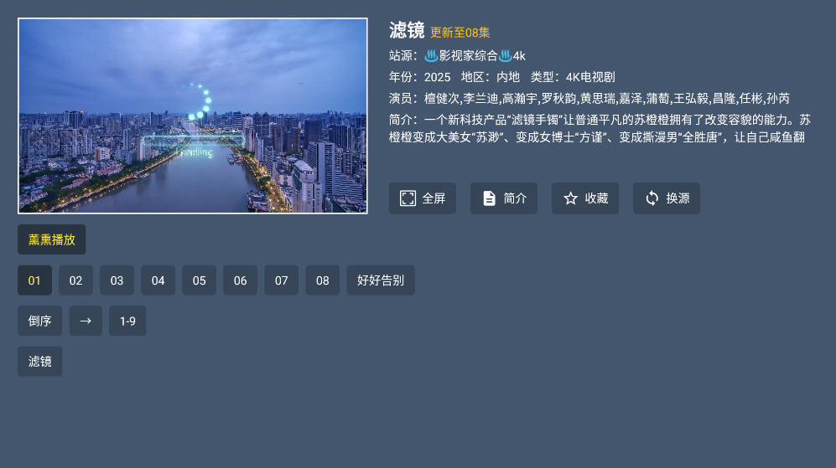Click the right arrow page button
The width and height of the screenshot is (836, 468).
tap(86, 321)
